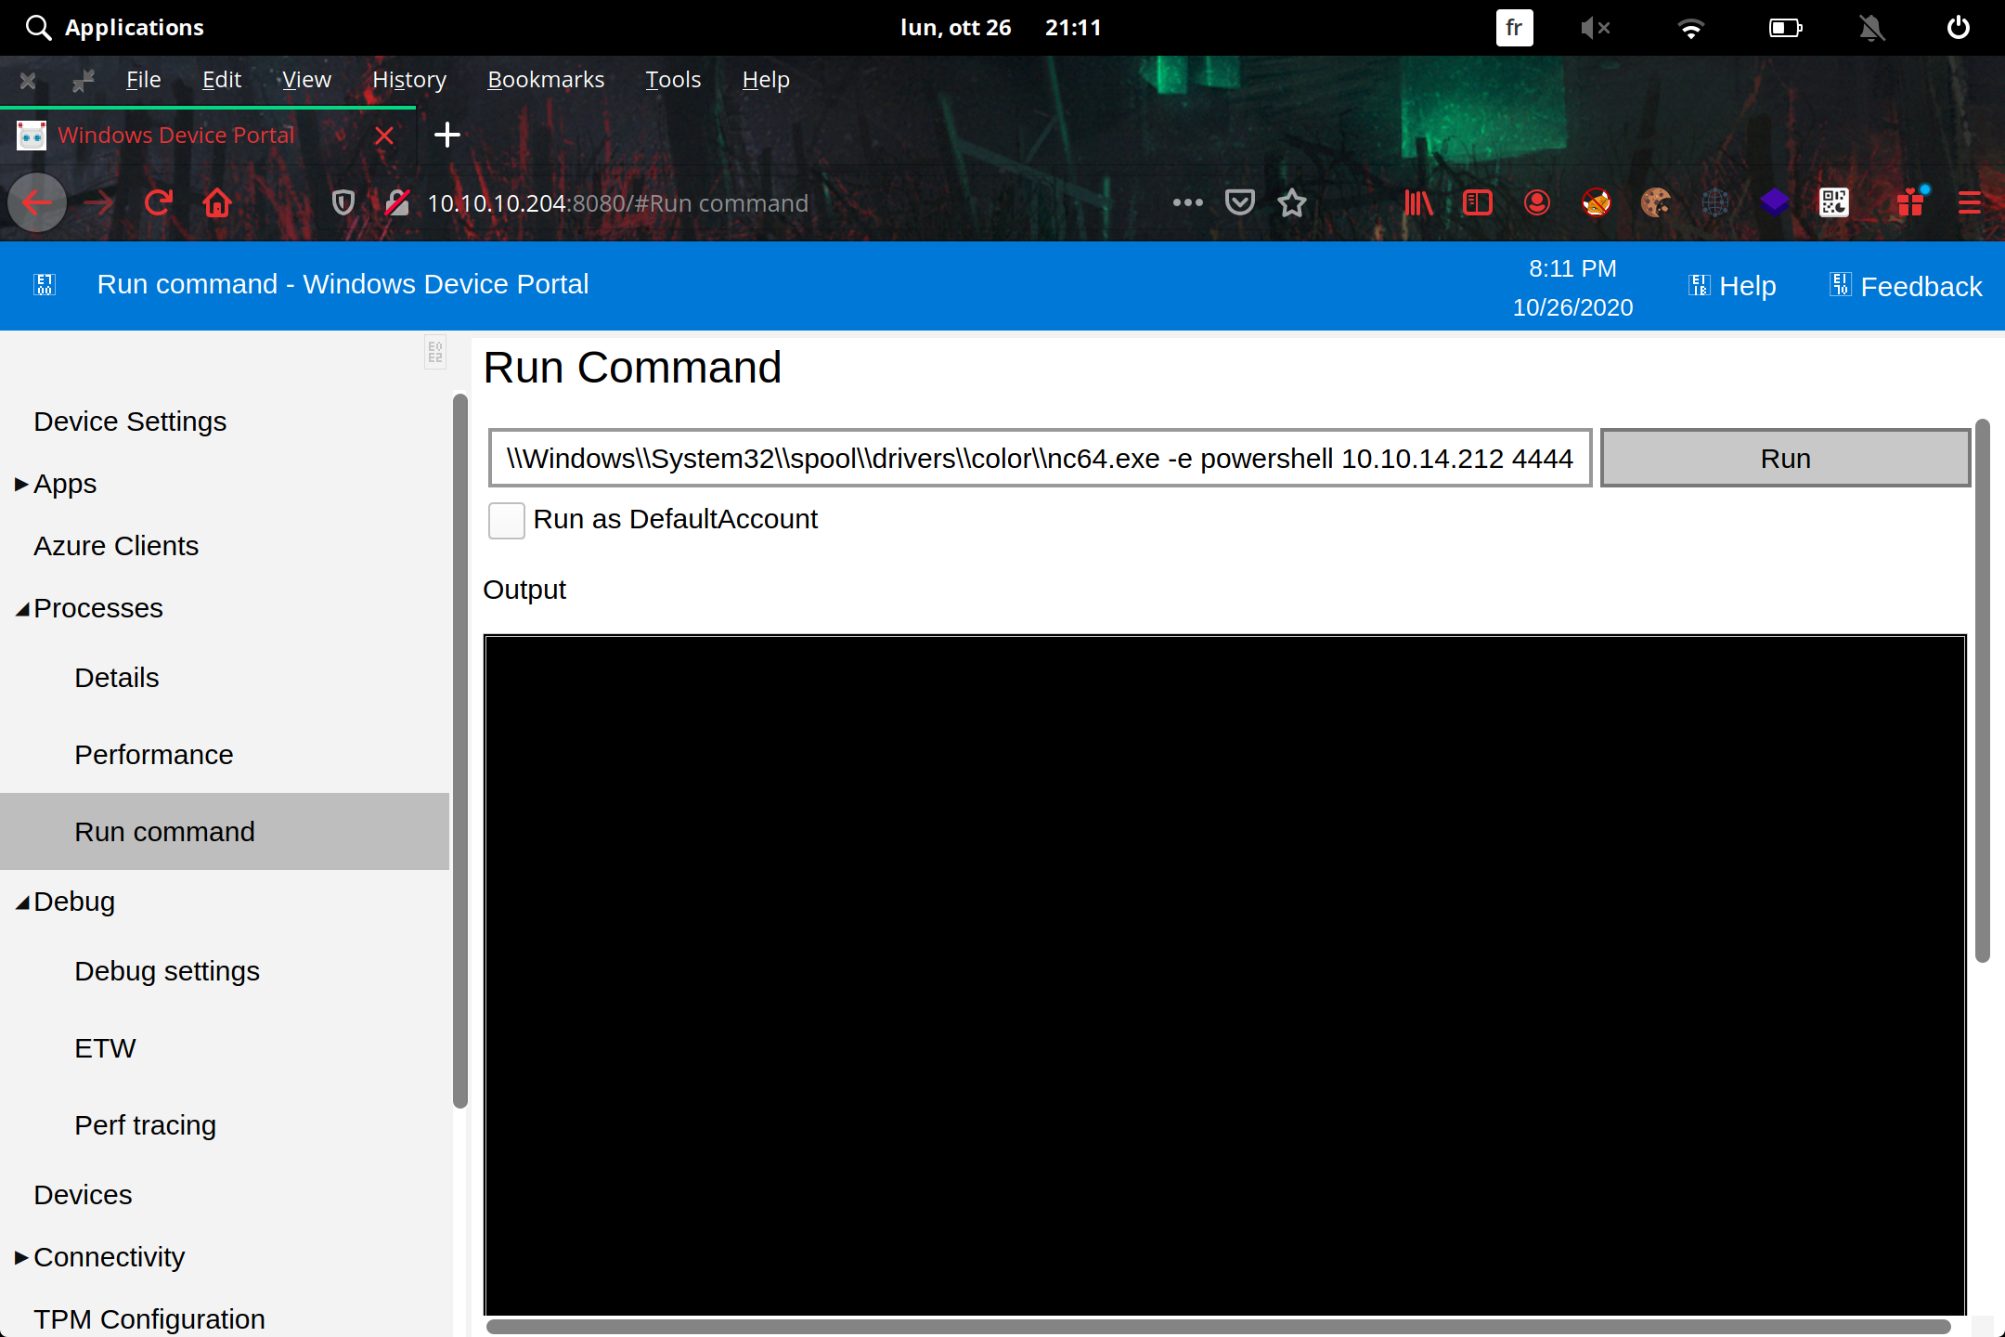The image size is (2005, 1337).
Task: Enable Run as DefaultAccount
Action: [507, 521]
